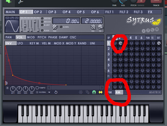This screenshot has height=126, width=167.
Task: Click matrix row 6 FX knob
Action: 153,70
